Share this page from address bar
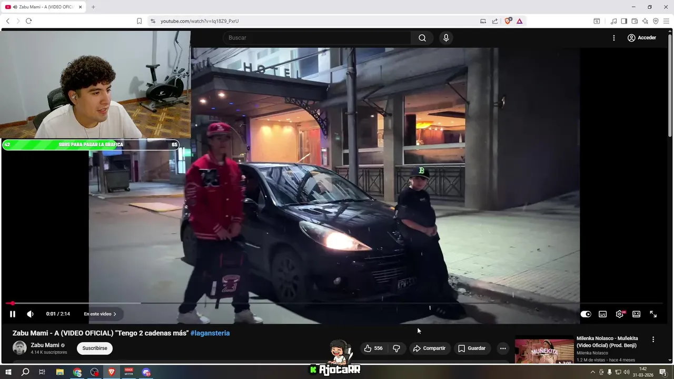The height and width of the screenshot is (379, 674). coord(495,21)
